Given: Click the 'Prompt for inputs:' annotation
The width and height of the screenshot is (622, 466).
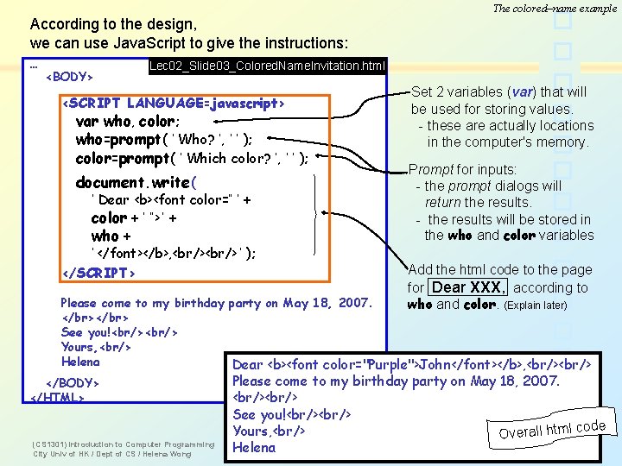Looking at the screenshot, I should [x=462, y=170].
